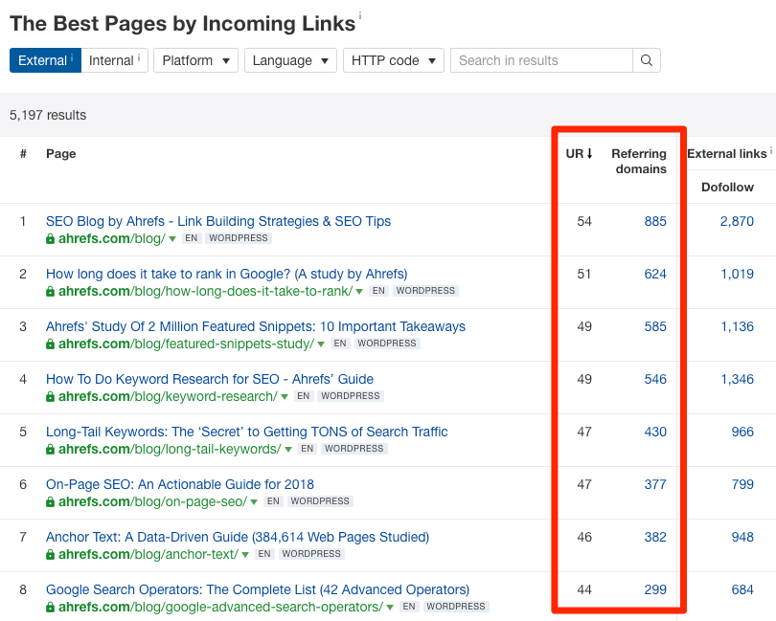This screenshot has height=621, width=776.
Task: Open the HTTP code dropdown
Action: pyautogui.click(x=394, y=60)
